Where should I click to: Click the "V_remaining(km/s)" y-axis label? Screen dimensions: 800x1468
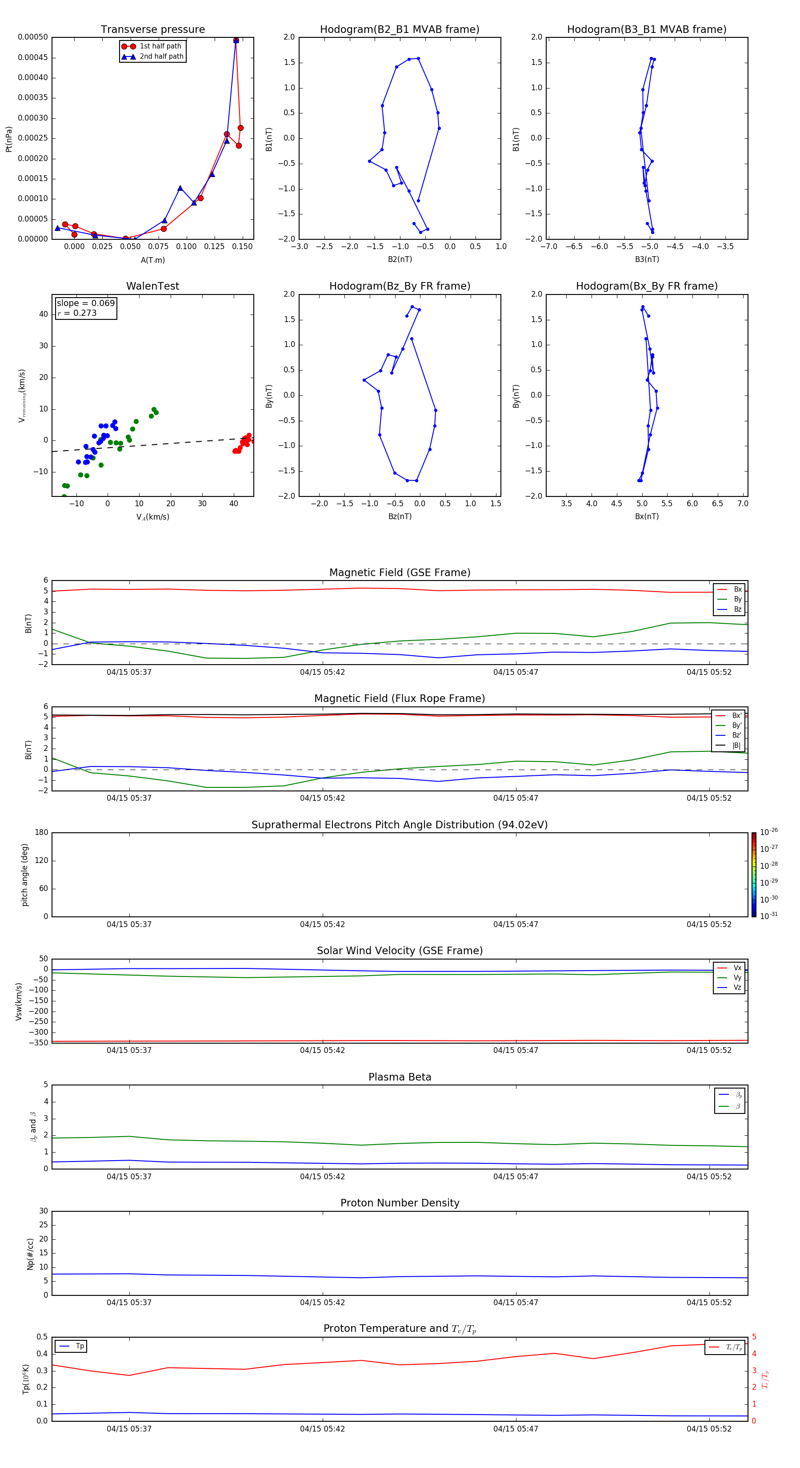tap(22, 395)
